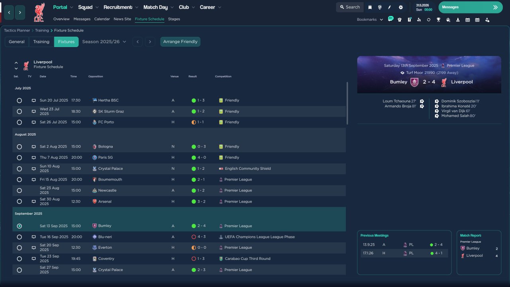The width and height of the screenshot is (510, 287).
Task: Click goal icon next to Mohamed Salah
Action: tap(437, 116)
